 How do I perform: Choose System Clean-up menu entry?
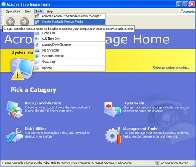[70, 56]
